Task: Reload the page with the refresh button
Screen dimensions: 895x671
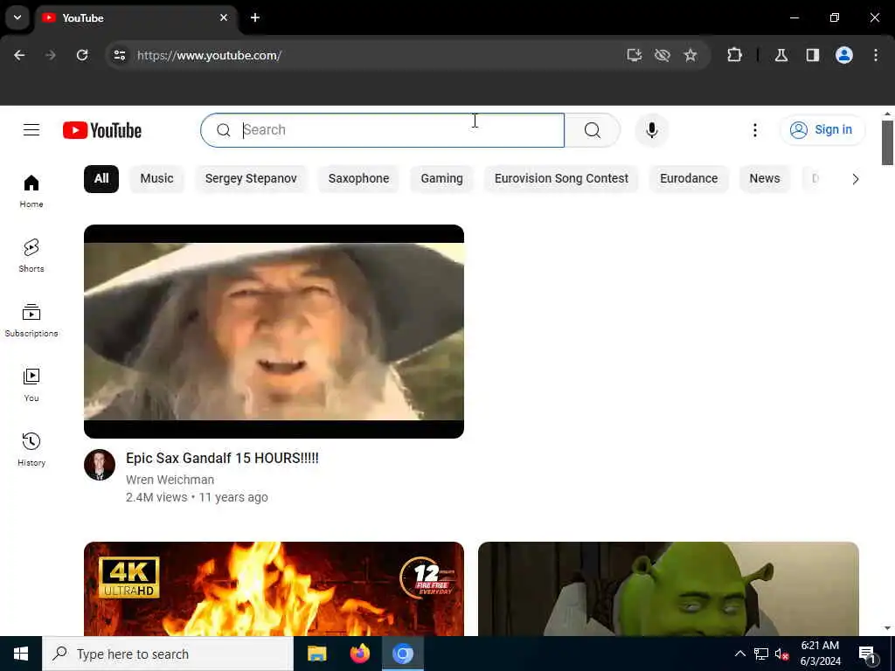Action: point(82,55)
